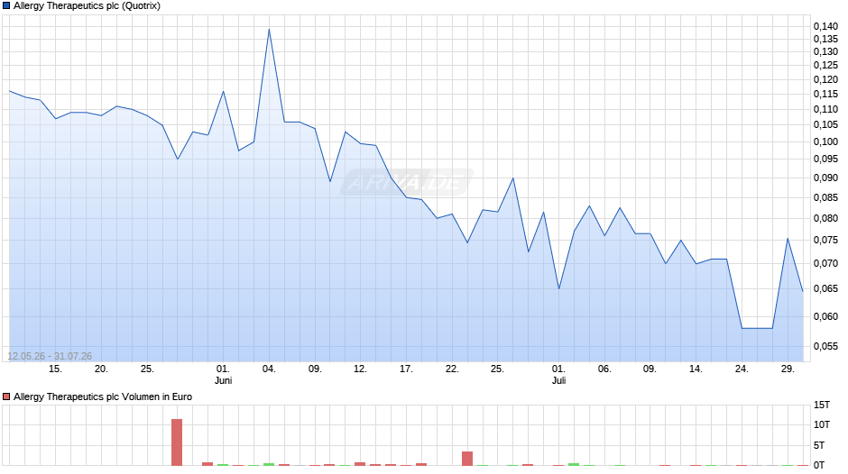Click the red Volumen legend square
Viewport: 848px width, 474px height.
(x=6, y=397)
